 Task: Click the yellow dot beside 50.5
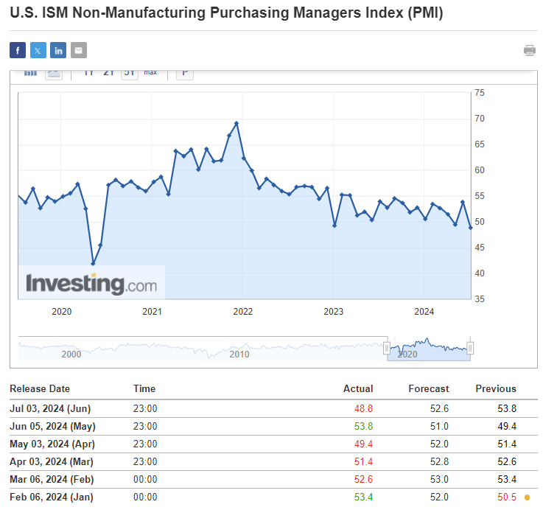527,497
